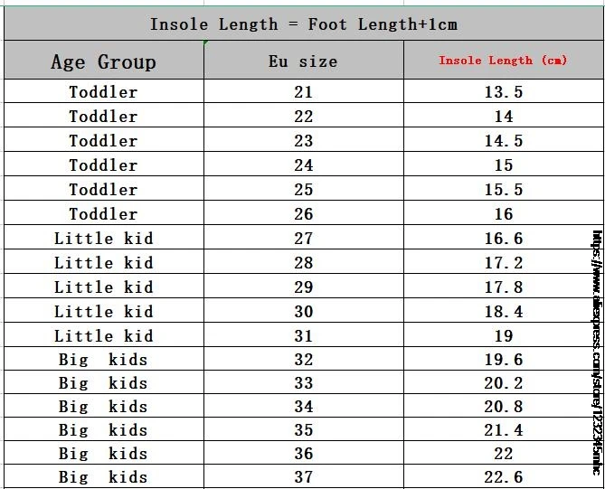The image size is (605, 489).
Task: Click the cell with Eu size 34
Action: (304, 406)
